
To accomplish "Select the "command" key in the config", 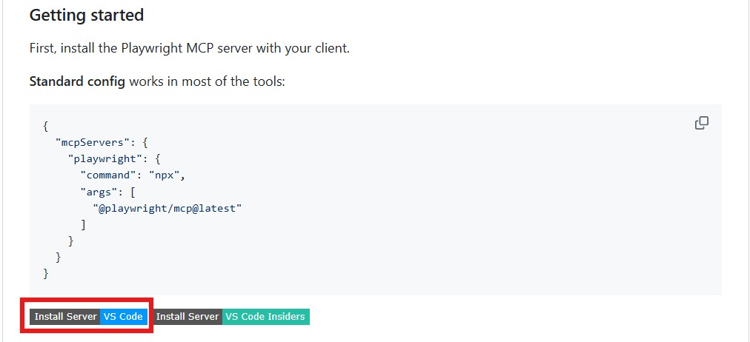I will (111, 175).
